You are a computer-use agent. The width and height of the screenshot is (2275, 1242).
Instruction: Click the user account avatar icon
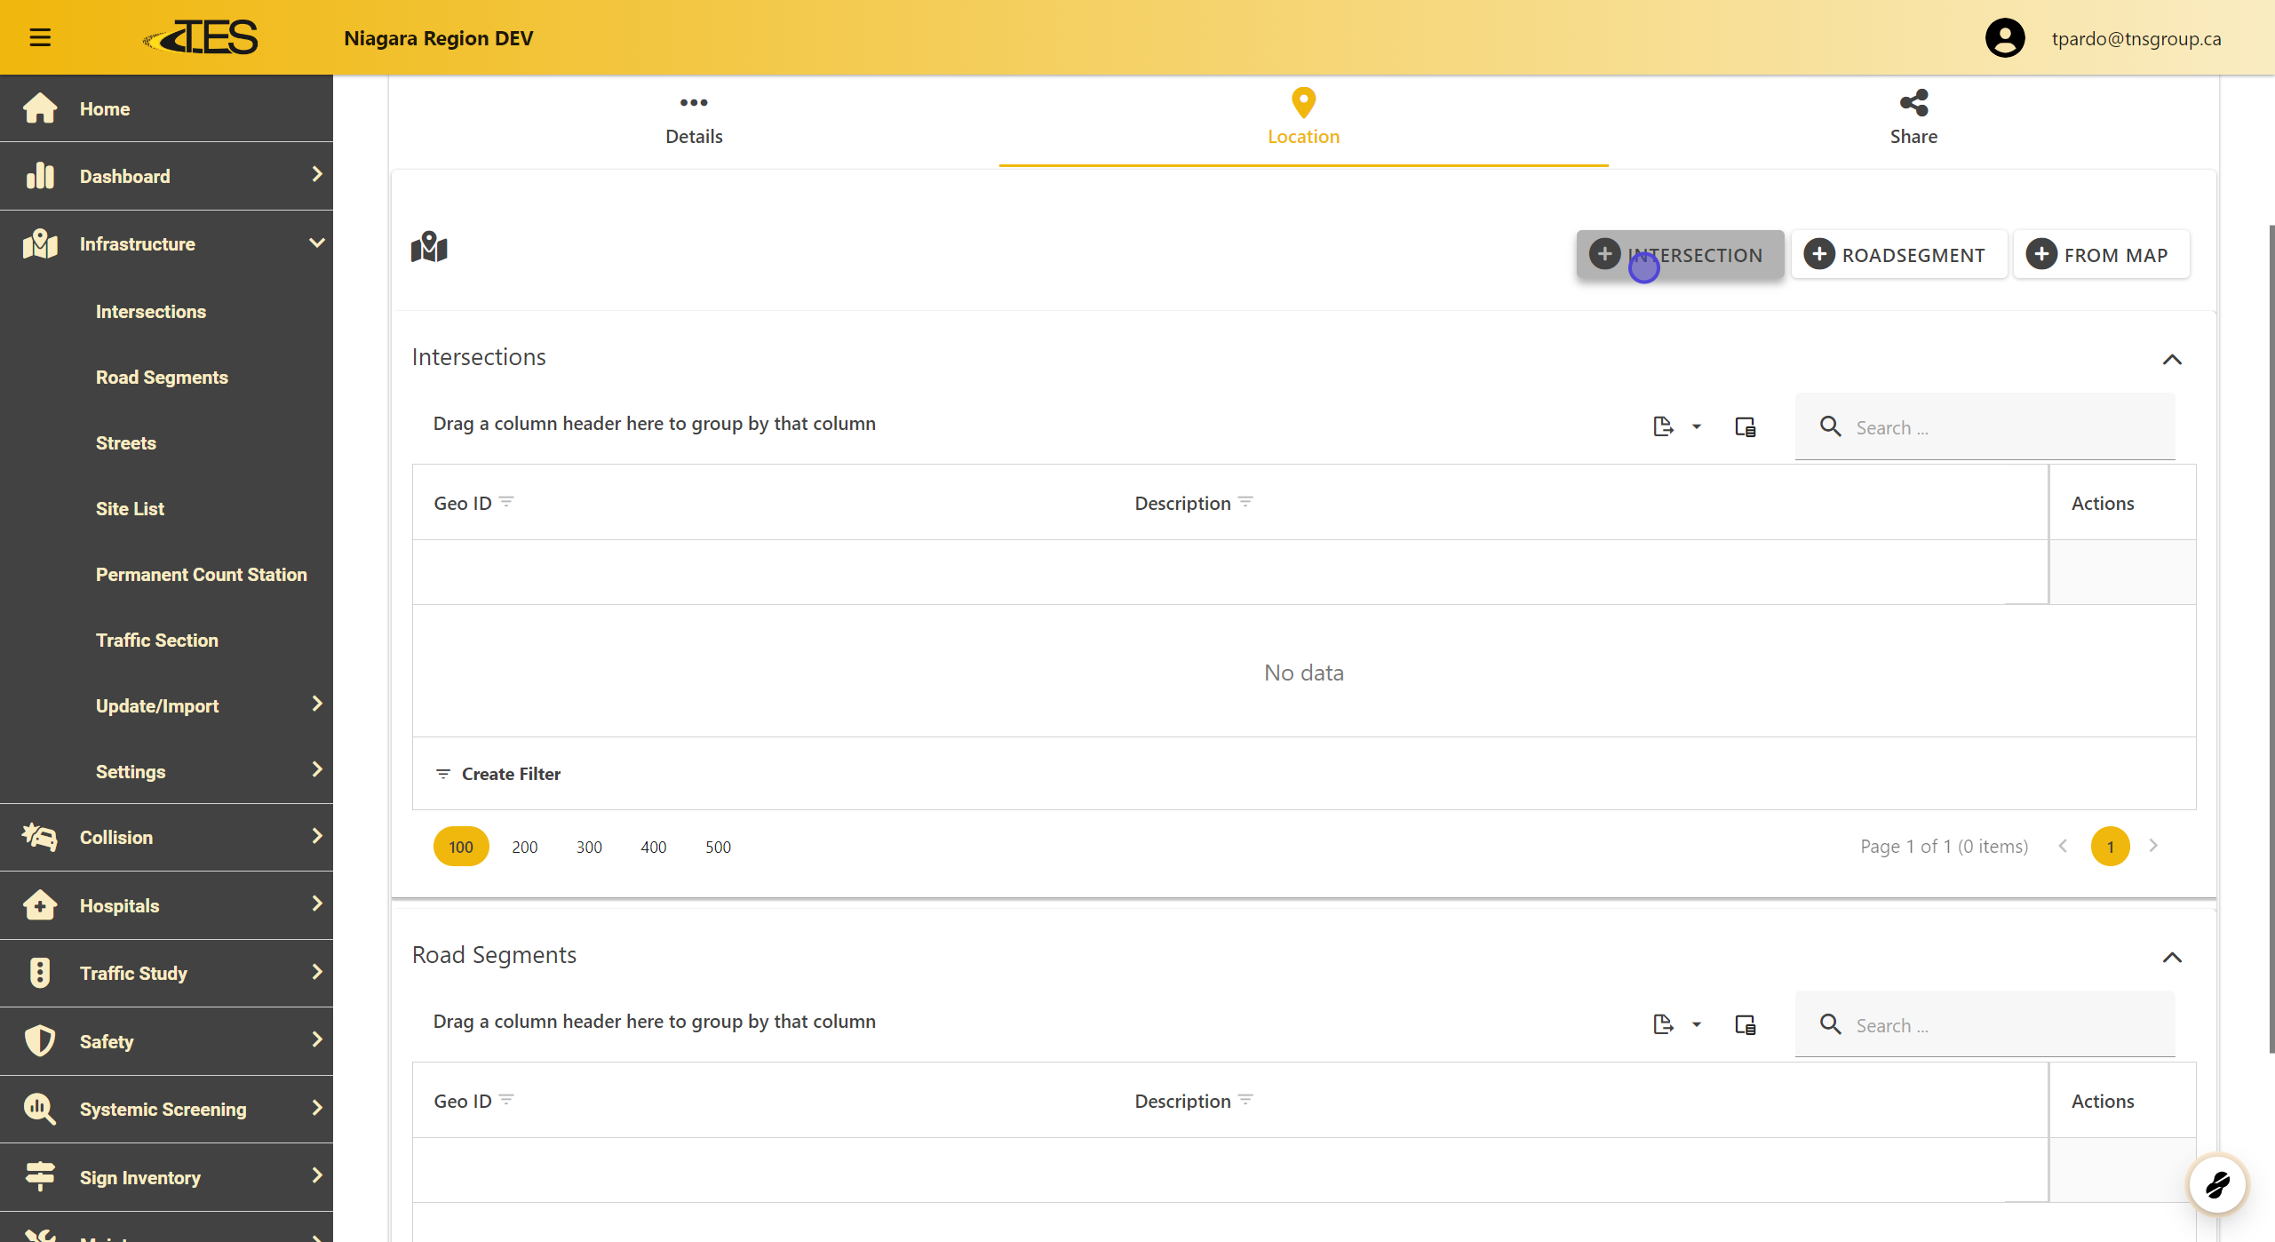[2004, 38]
